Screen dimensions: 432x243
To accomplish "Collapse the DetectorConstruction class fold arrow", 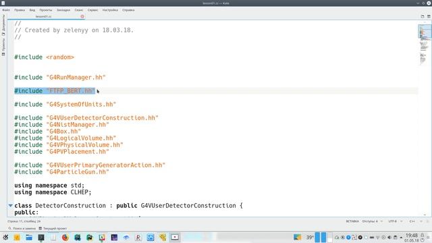I will coord(11,205).
